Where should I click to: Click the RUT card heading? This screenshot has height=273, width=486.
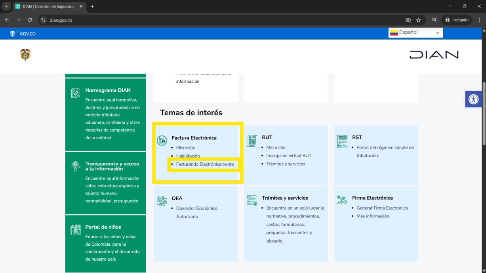[x=267, y=137]
